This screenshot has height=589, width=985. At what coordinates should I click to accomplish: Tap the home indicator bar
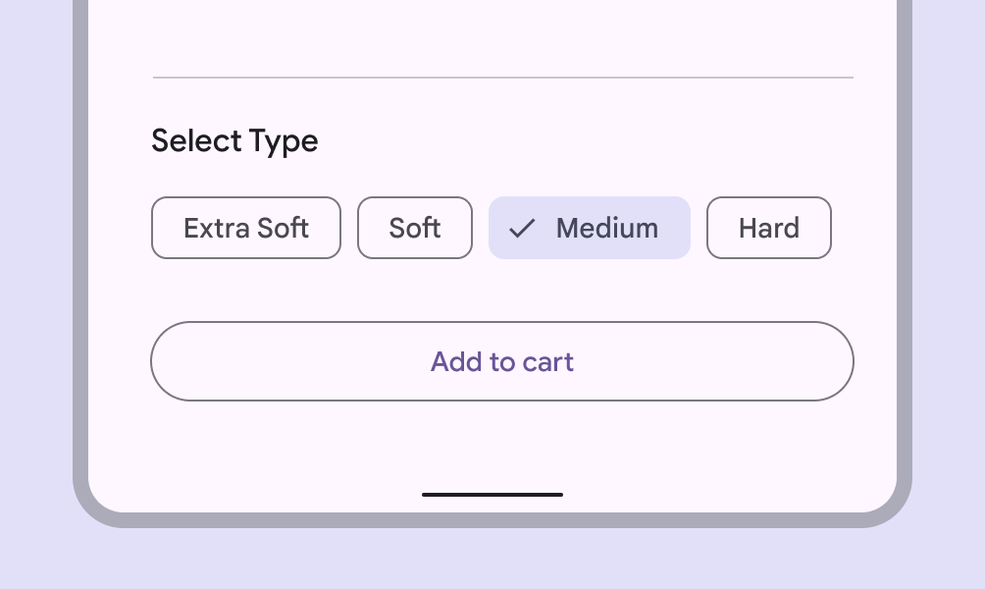pyautogui.click(x=492, y=495)
